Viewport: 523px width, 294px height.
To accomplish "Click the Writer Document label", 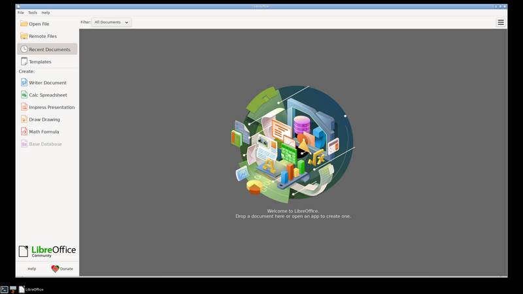I will pyautogui.click(x=48, y=83).
